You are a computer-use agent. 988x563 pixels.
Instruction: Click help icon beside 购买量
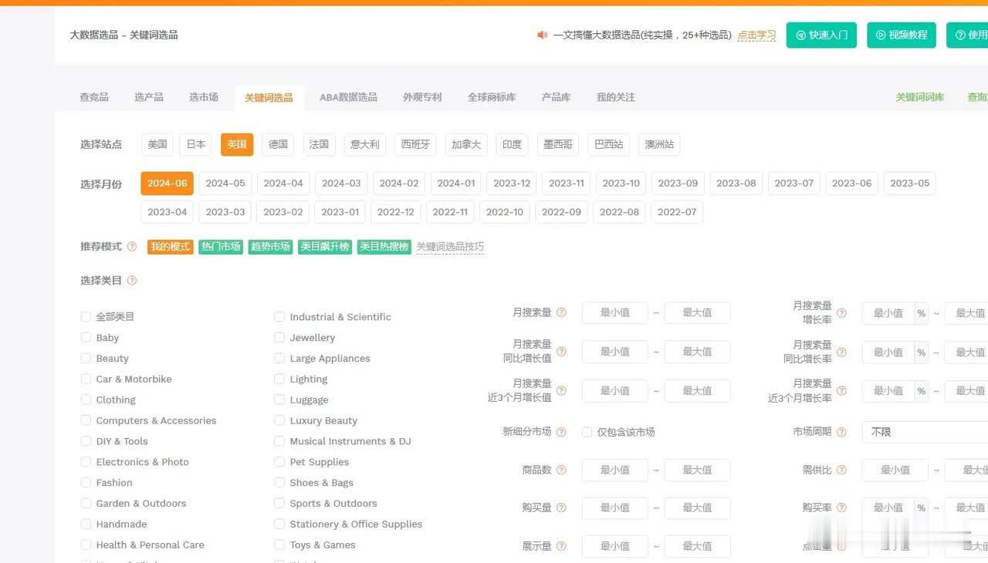(x=561, y=507)
